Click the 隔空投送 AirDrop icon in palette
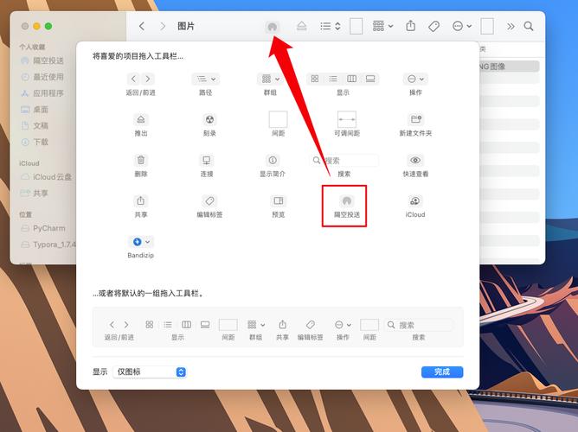Viewport: 578px width, 432px height. click(344, 200)
